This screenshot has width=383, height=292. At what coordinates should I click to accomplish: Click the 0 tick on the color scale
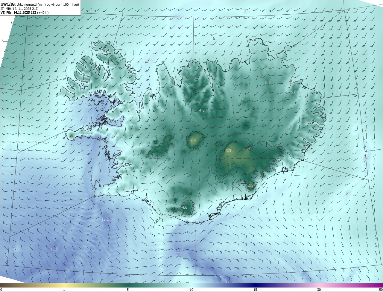1,290
